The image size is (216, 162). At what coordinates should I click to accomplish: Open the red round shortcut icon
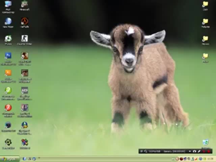pyautogui.click(x=8, y=108)
